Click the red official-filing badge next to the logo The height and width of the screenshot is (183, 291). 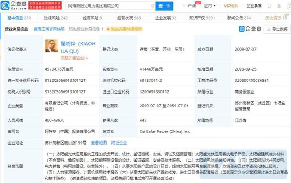pyautogui.click(x=45, y=5)
